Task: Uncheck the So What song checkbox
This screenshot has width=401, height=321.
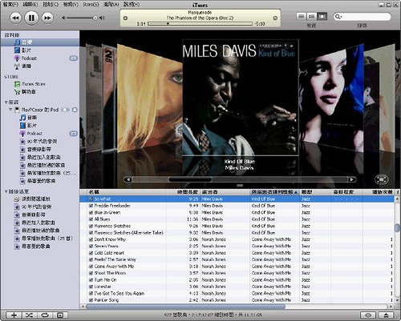Action: click(x=91, y=199)
